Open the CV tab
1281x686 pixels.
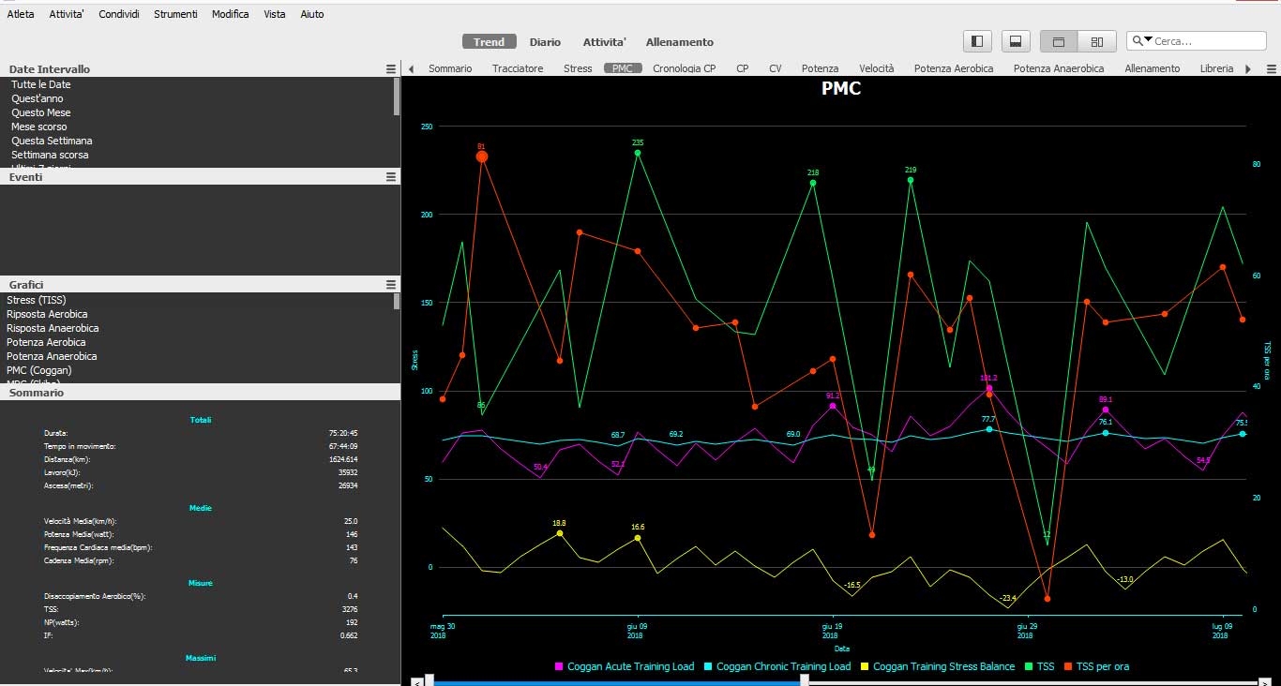(x=776, y=68)
